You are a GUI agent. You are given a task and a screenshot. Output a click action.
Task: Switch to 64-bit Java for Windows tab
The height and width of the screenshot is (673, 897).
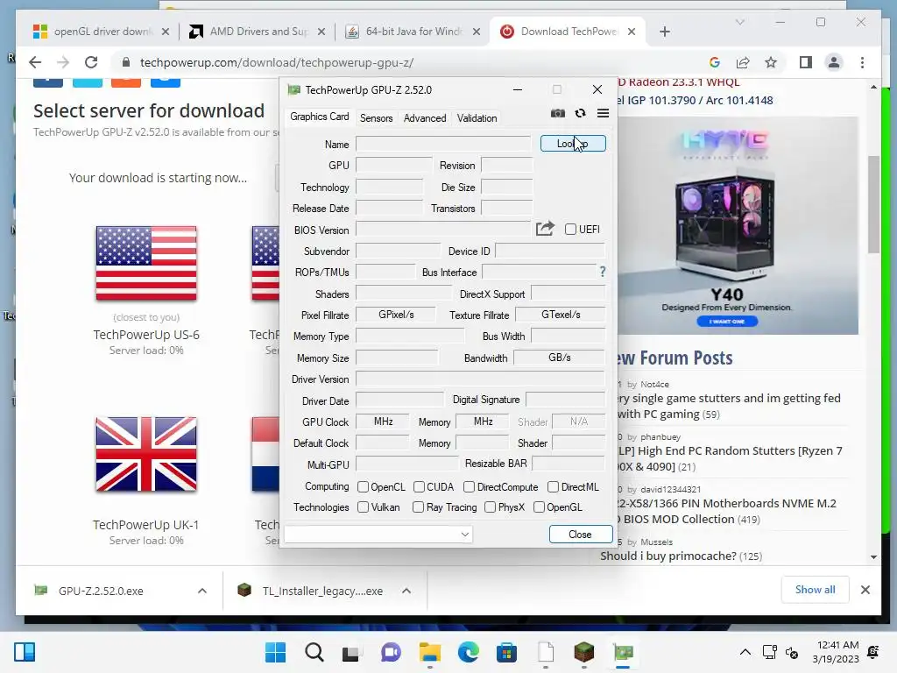click(412, 32)
